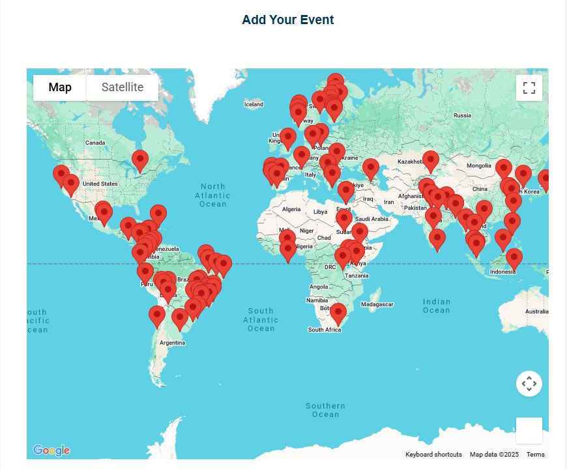This screenshot has height=469, width=567.
Task: Click the Add Your Event heading
Action: 288,20
